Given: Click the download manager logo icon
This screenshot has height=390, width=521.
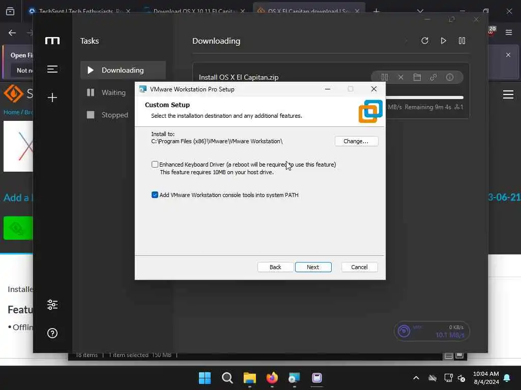Looking at the screenshot, I should coord(52,41).
